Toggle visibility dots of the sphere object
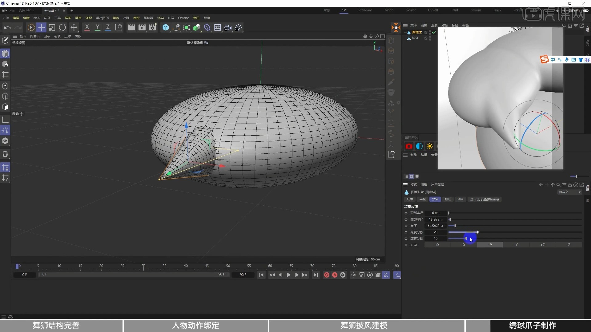The height and width of the screenshot is (332, 591). point(430,38)
